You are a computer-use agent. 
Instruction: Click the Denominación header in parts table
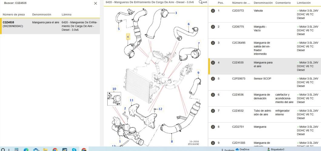(263, 3)
